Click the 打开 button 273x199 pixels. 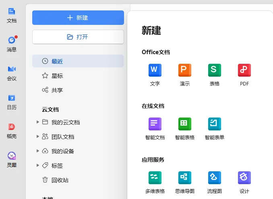(78, 37)
